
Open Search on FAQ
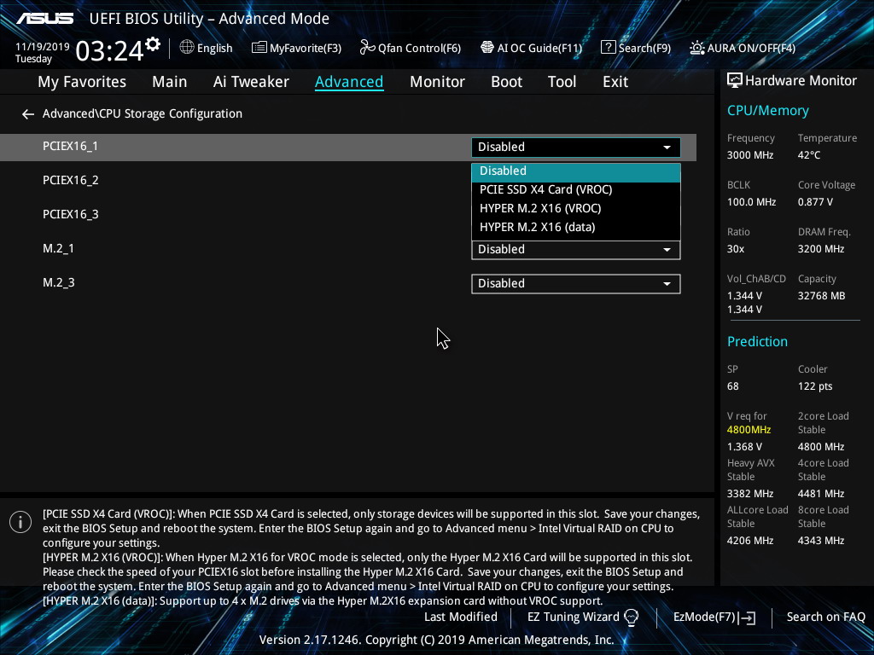825,617
